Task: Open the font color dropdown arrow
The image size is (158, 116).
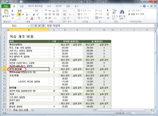Action: pyautogui.click(x=34, y=18)
